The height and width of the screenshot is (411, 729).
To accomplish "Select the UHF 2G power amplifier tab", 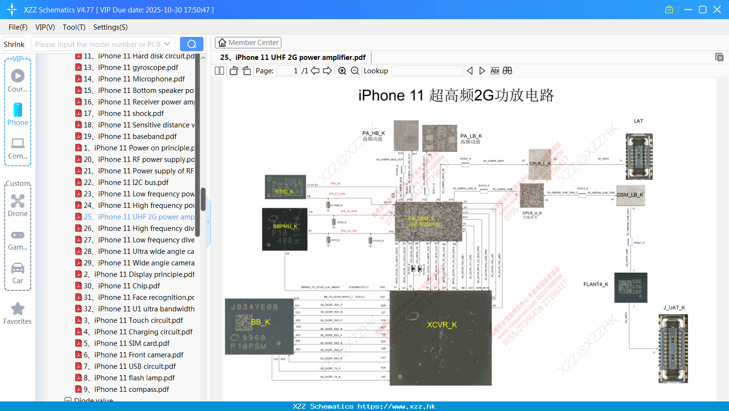I will [293, 57].
